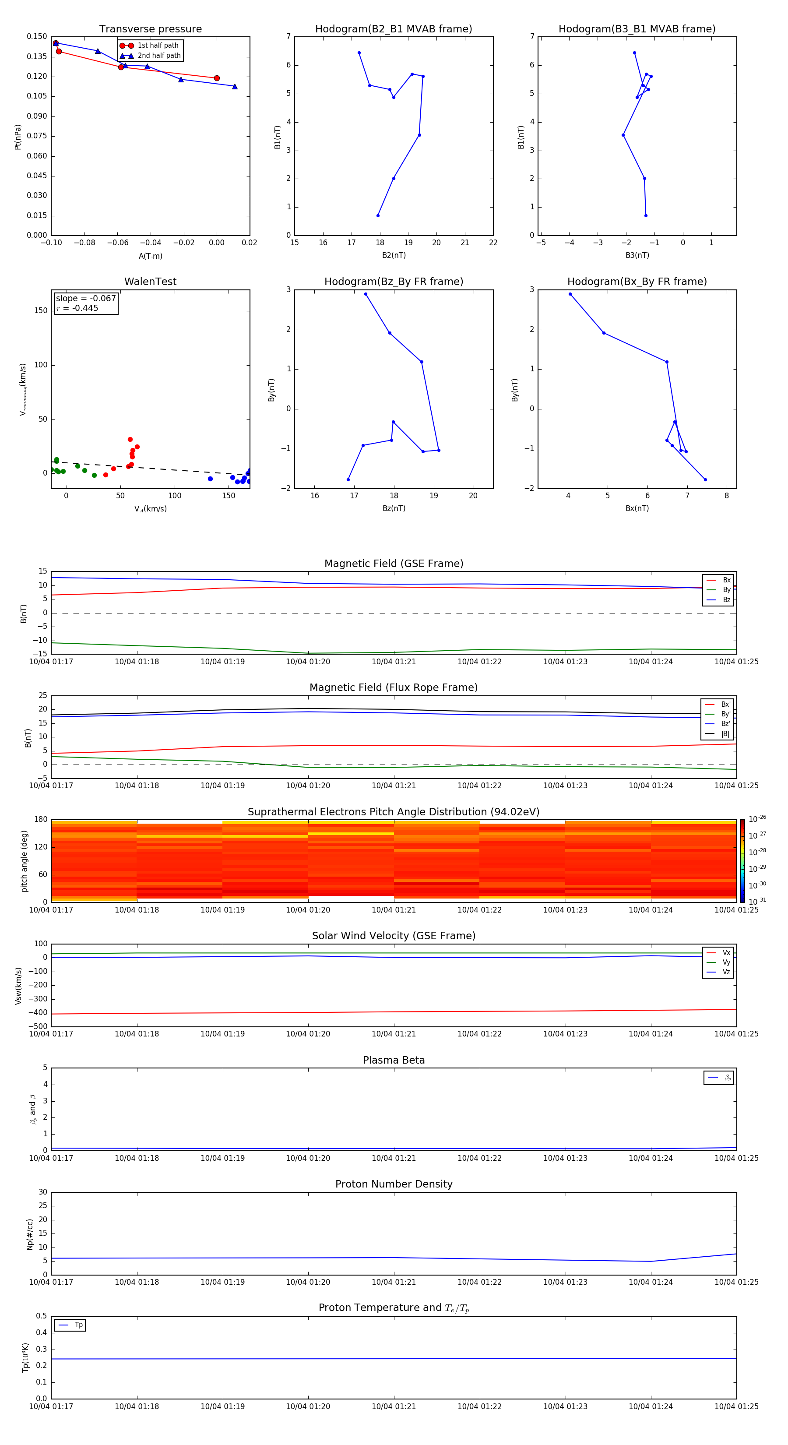Click the 'Hodogram(B2_B1 MVAB frame)' title

(394, 29)
